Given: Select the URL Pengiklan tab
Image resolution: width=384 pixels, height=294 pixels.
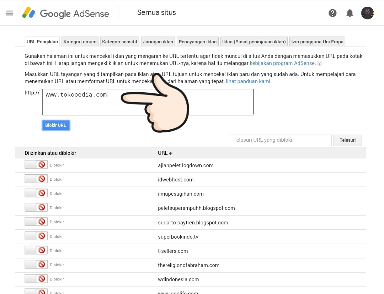Looking at the screenshot, I should tap(42, 42).
